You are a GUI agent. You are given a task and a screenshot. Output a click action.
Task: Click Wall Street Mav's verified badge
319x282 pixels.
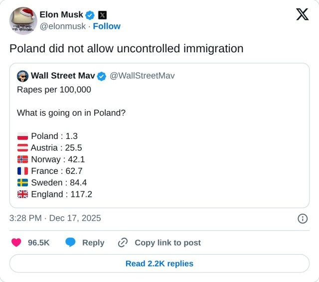(101, 76)
